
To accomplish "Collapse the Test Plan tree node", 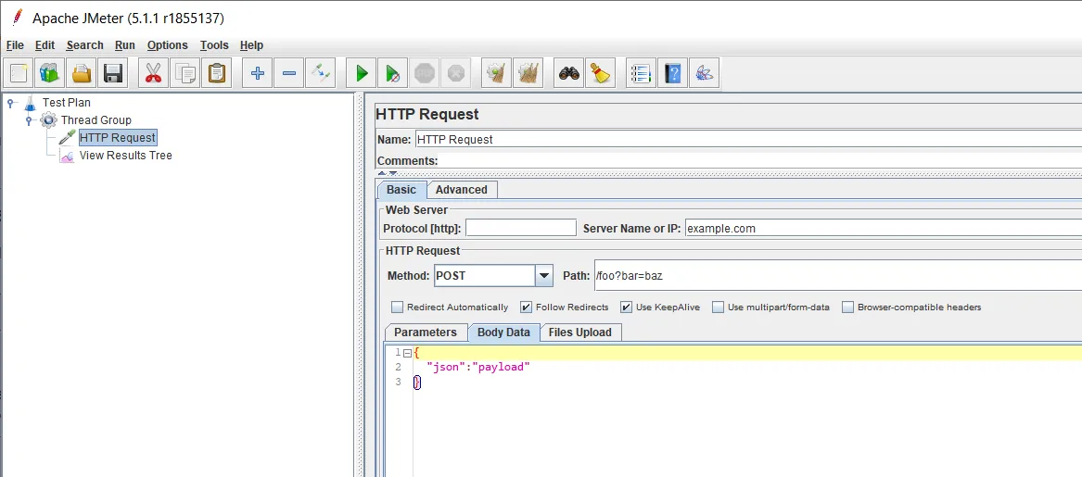I will 10,103.
